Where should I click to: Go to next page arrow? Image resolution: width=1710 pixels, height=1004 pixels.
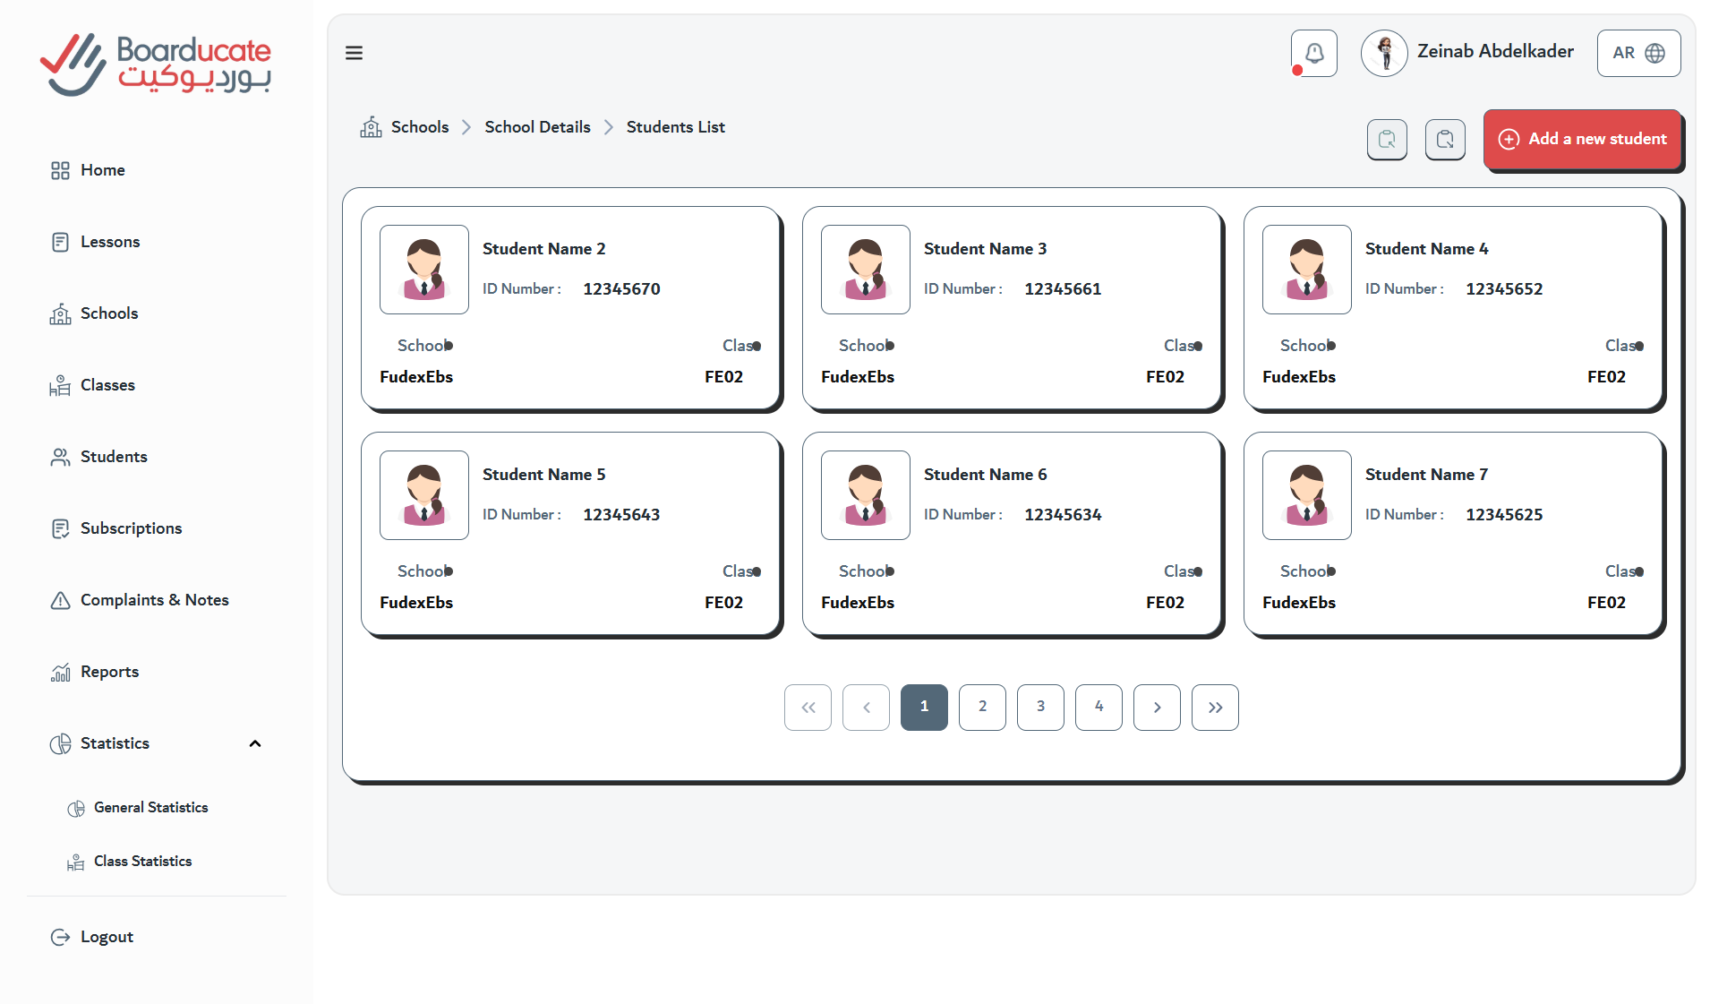1157,708
